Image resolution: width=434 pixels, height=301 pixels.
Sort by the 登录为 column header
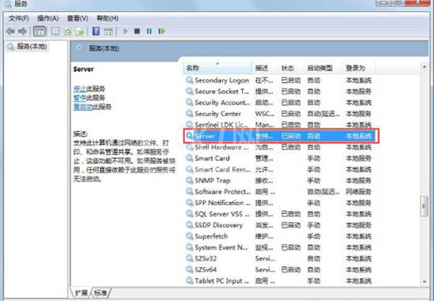tap(358, 68)
